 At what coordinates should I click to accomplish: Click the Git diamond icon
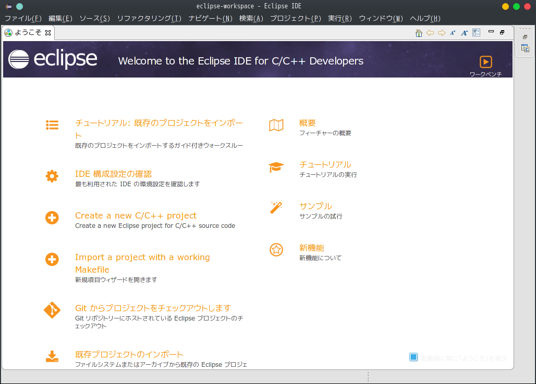click(52, 310)
